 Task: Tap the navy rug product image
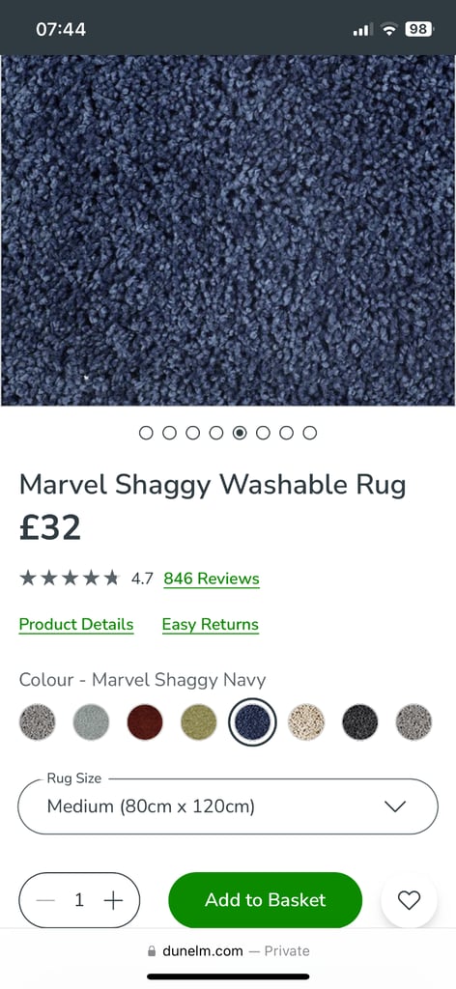point(228,230)
